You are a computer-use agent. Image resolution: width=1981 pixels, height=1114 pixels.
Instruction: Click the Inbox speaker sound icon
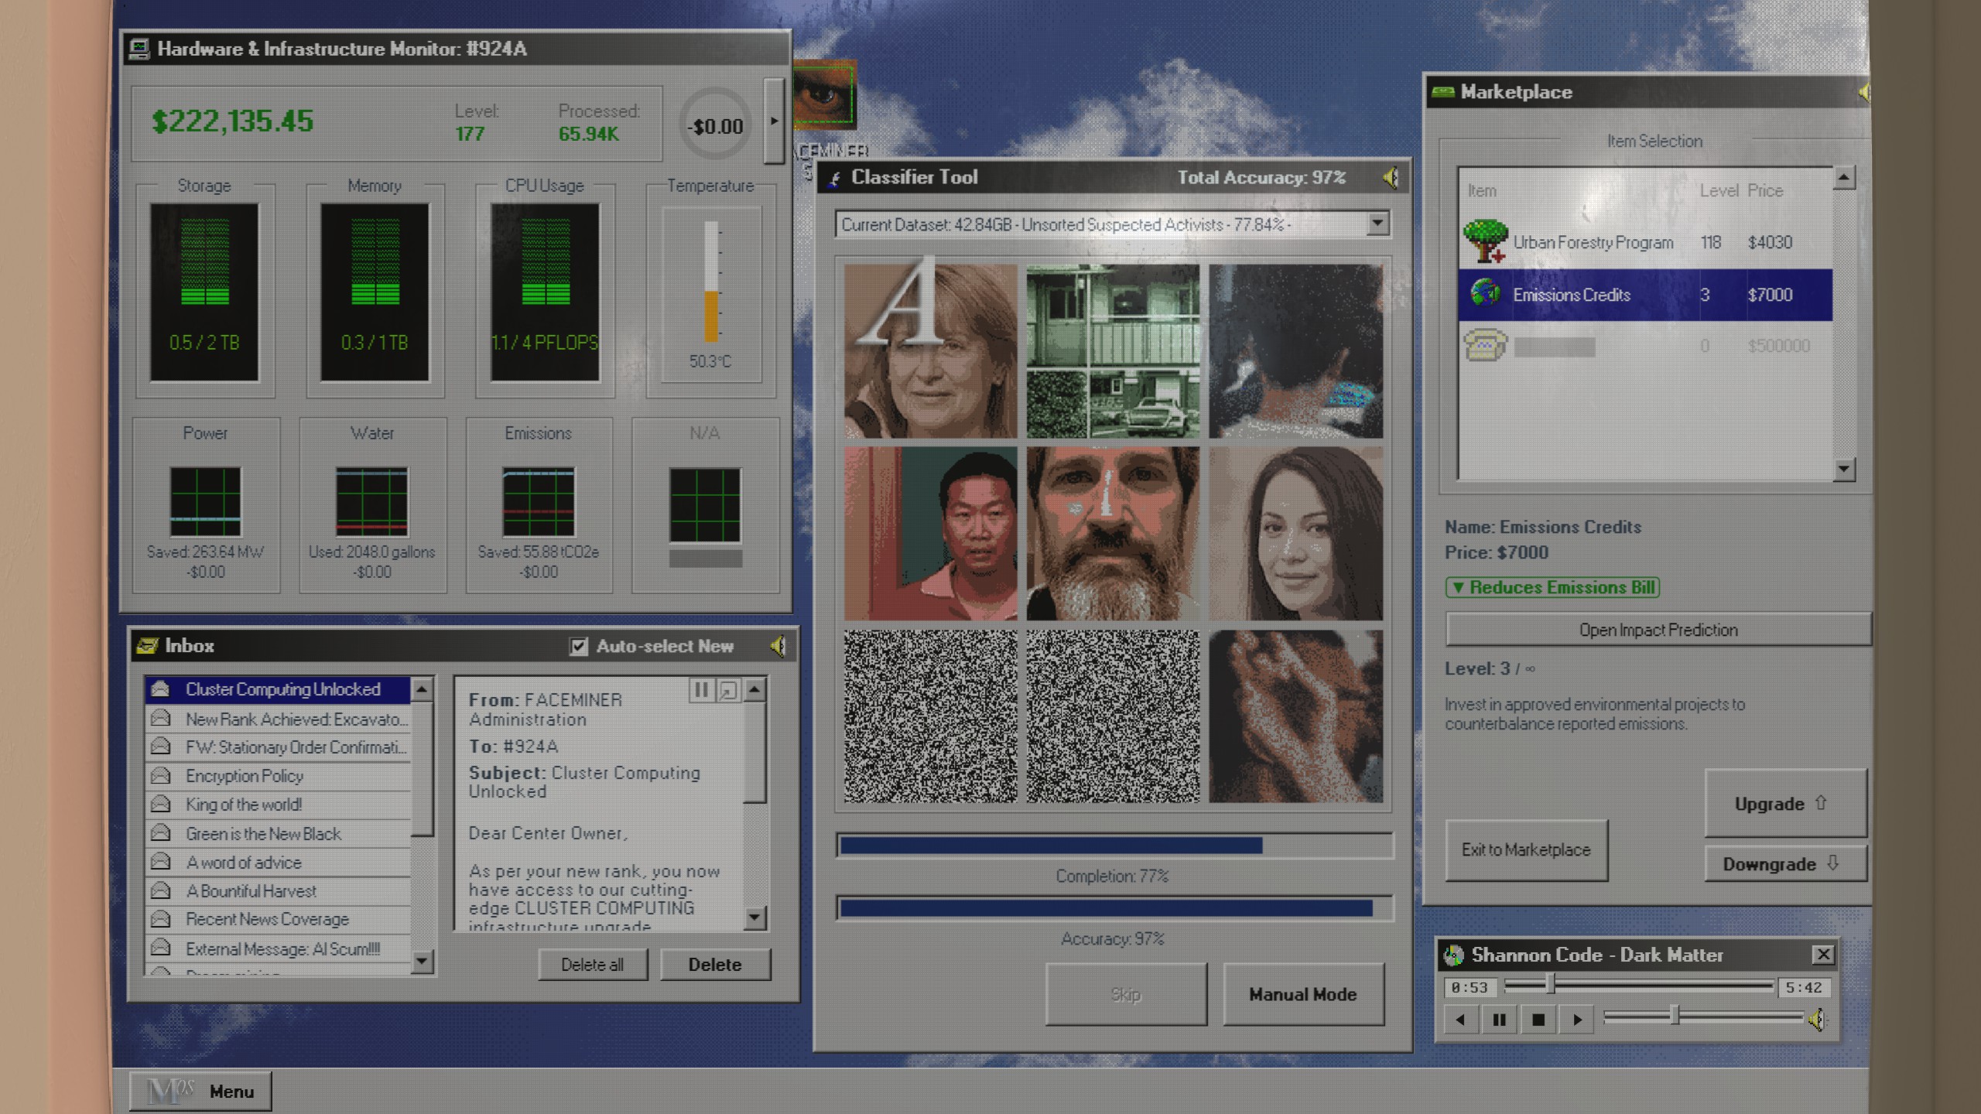[x=778, y=646]
